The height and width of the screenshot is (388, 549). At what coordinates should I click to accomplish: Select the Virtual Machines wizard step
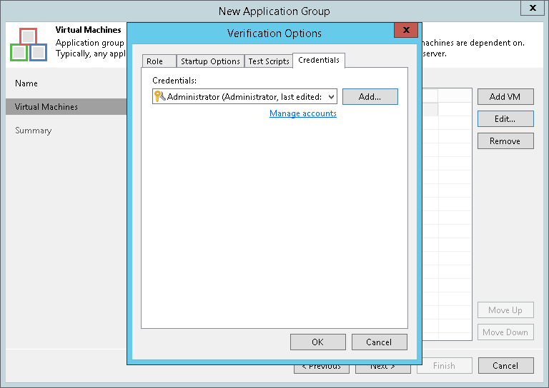pos(66,107)
